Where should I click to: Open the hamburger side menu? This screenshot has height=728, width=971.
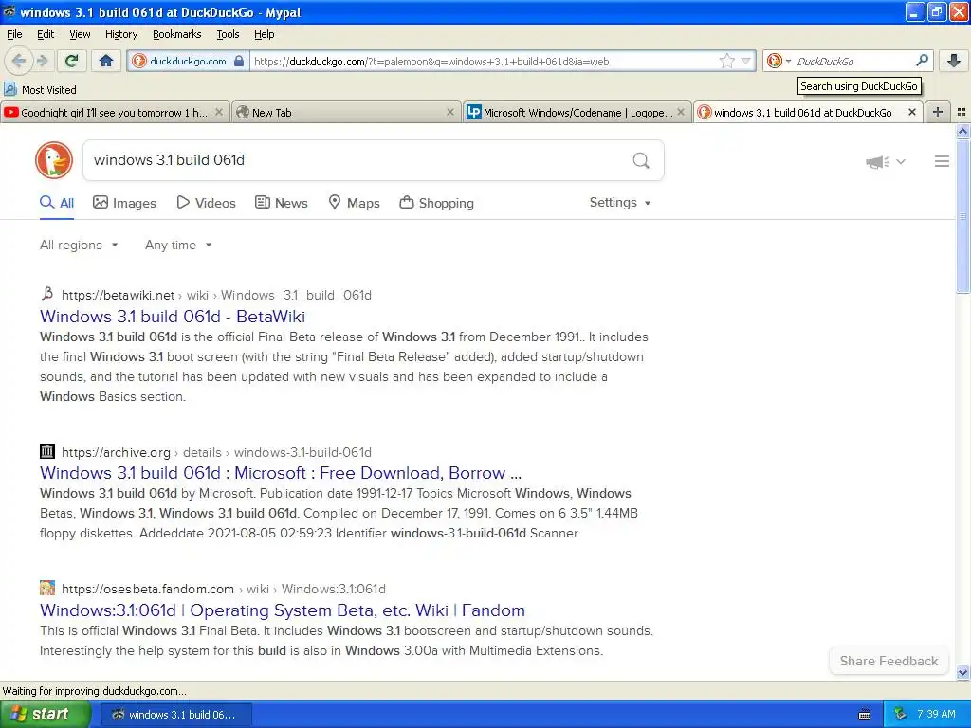(x=942, y=161)
